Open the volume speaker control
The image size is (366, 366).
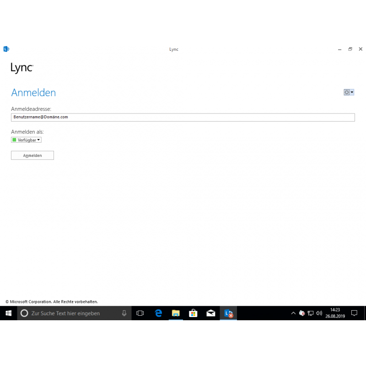click(x=319, y=313)
